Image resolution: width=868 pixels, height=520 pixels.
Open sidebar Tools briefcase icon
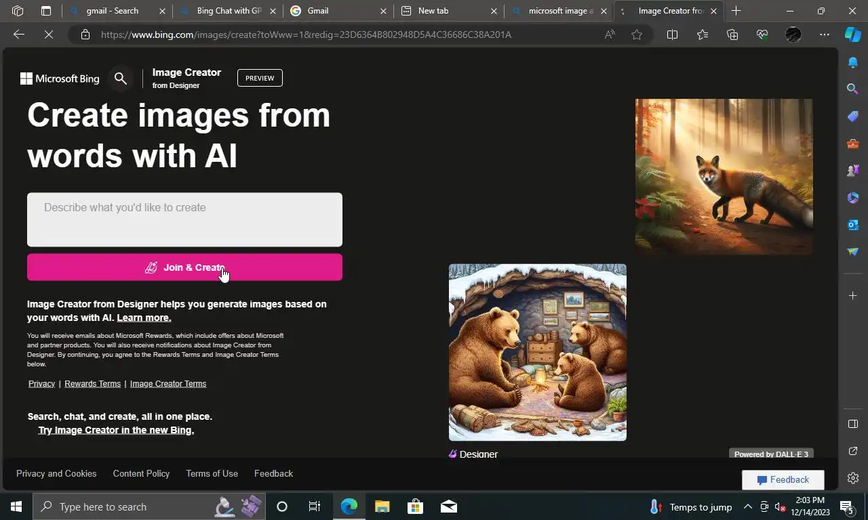(853, 143)
